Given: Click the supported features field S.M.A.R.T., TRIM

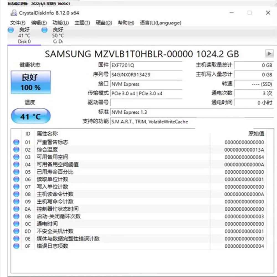Looking at the screenshot, I should coord(192,122).
